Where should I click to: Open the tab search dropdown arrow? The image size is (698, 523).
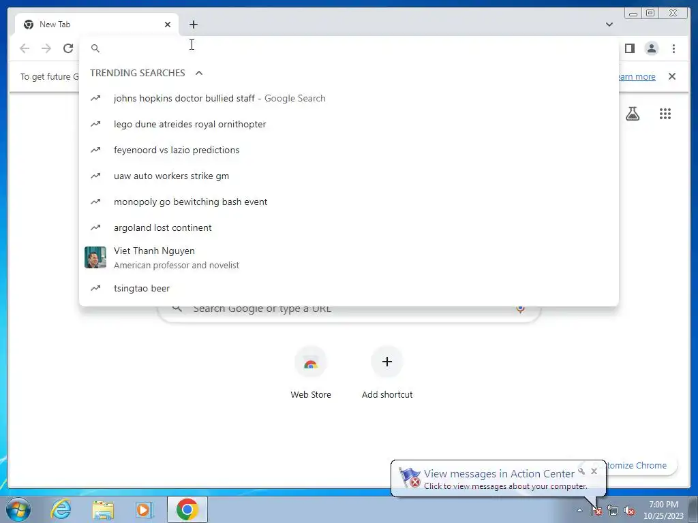609,25
